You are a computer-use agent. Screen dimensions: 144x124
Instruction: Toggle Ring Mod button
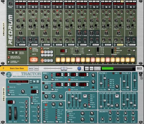pyautogui.click(x=93, y=87)
